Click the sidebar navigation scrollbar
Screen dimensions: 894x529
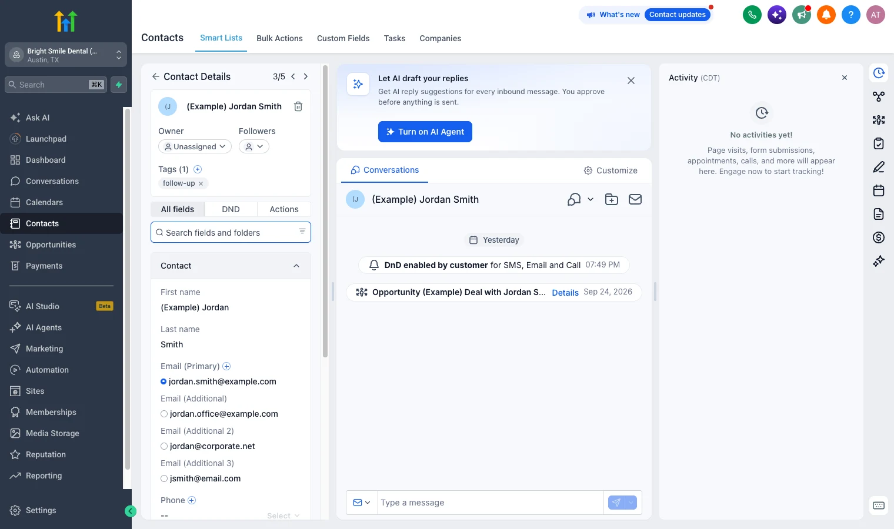coord(127,288)
